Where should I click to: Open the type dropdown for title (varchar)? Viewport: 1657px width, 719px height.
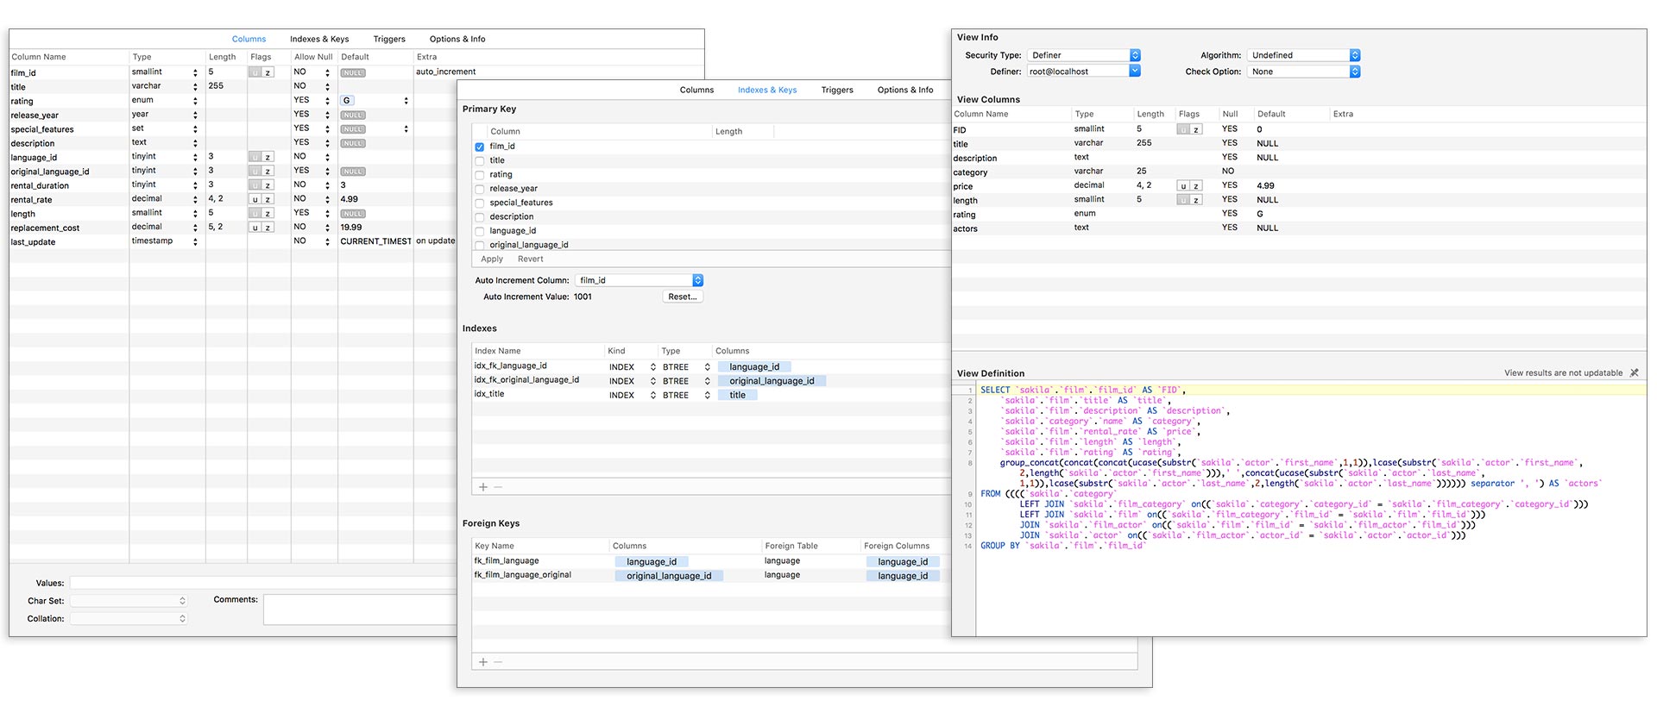click(x=195, y=86)
